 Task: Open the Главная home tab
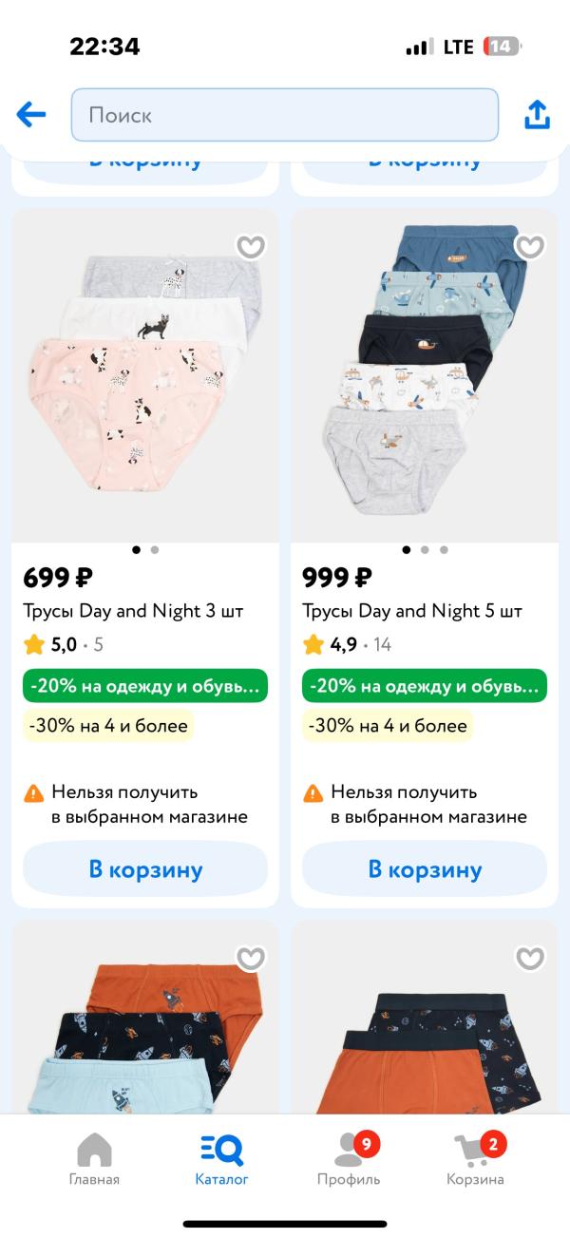click(x=94, y=1160)
